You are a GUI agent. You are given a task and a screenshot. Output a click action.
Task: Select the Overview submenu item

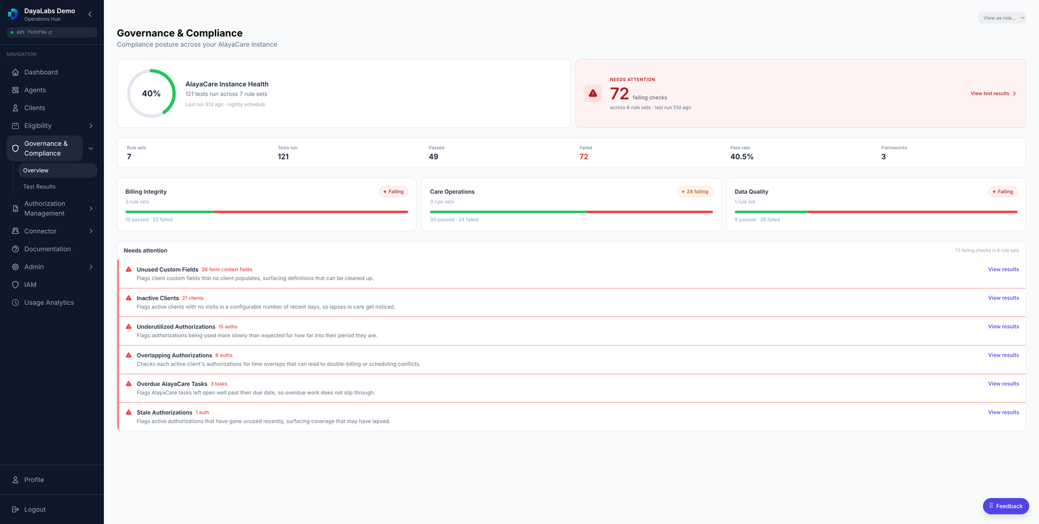click(x=58, y=171)
